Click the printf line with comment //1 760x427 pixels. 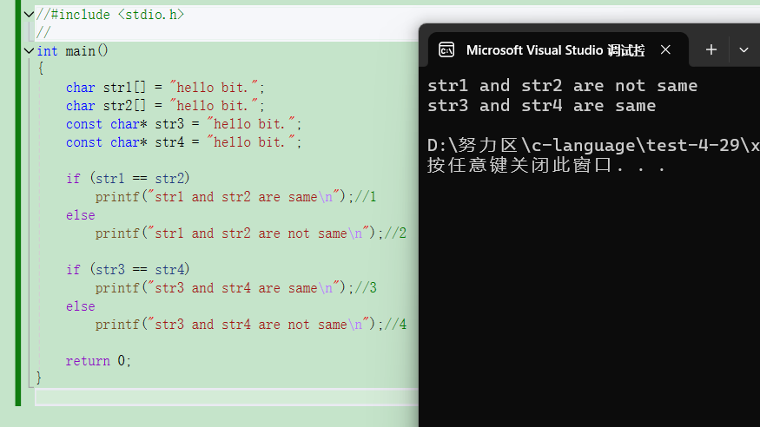pos(235,197)
